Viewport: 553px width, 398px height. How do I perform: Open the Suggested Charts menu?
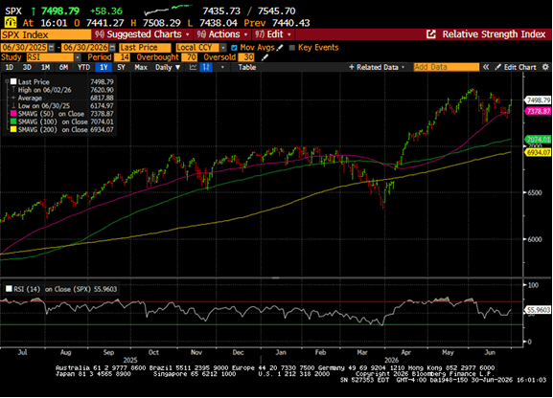(143, 34)
